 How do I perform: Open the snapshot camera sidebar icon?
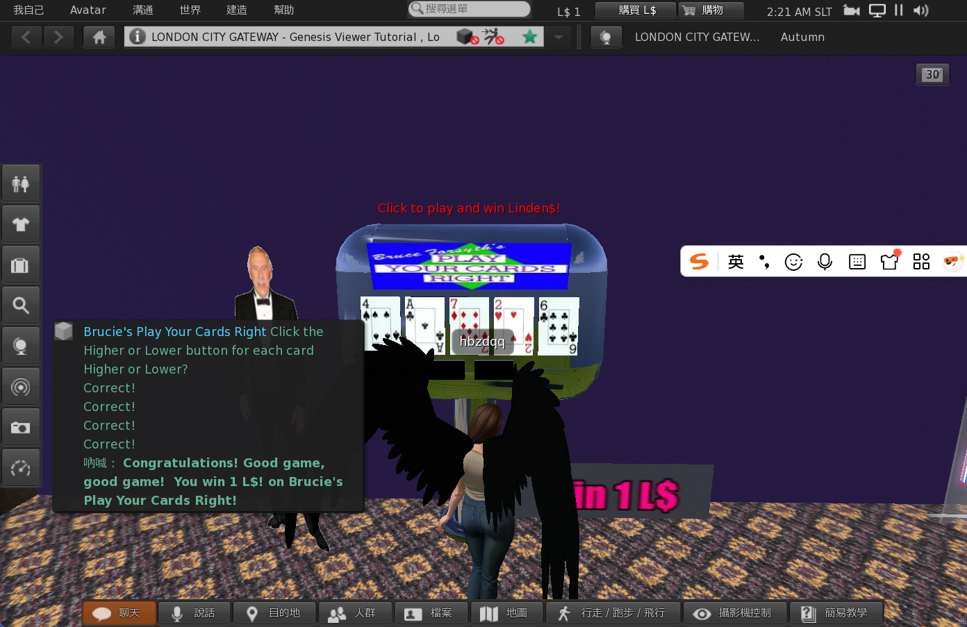[x=21, y=428]
